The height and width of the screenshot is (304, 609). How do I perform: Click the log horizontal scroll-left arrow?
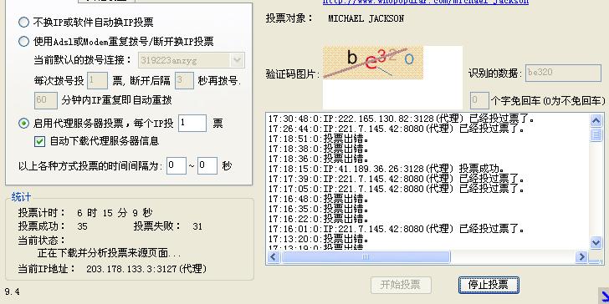(274, 256)
